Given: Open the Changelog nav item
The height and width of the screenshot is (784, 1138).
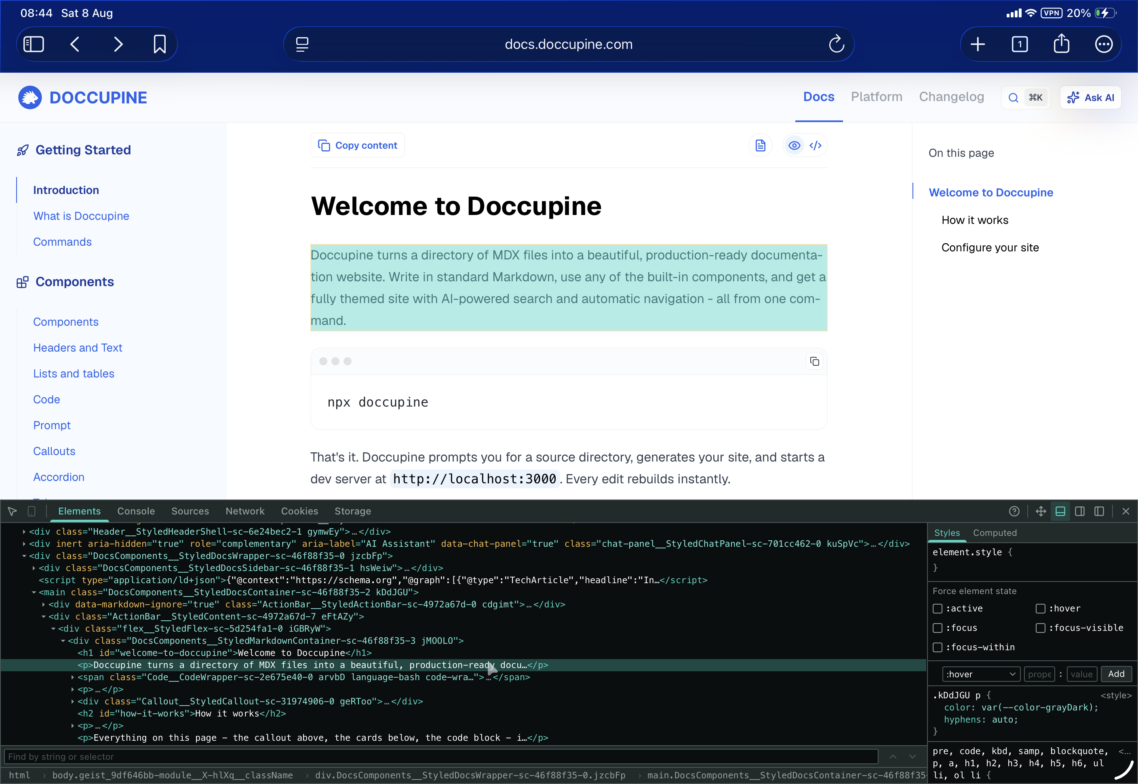Looking at the screenshot, I should (x=951, y=97).
